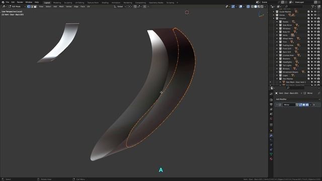This screenshot has width=322, height=181.
Task: Toggle viewport overlays
Action: 240,7
